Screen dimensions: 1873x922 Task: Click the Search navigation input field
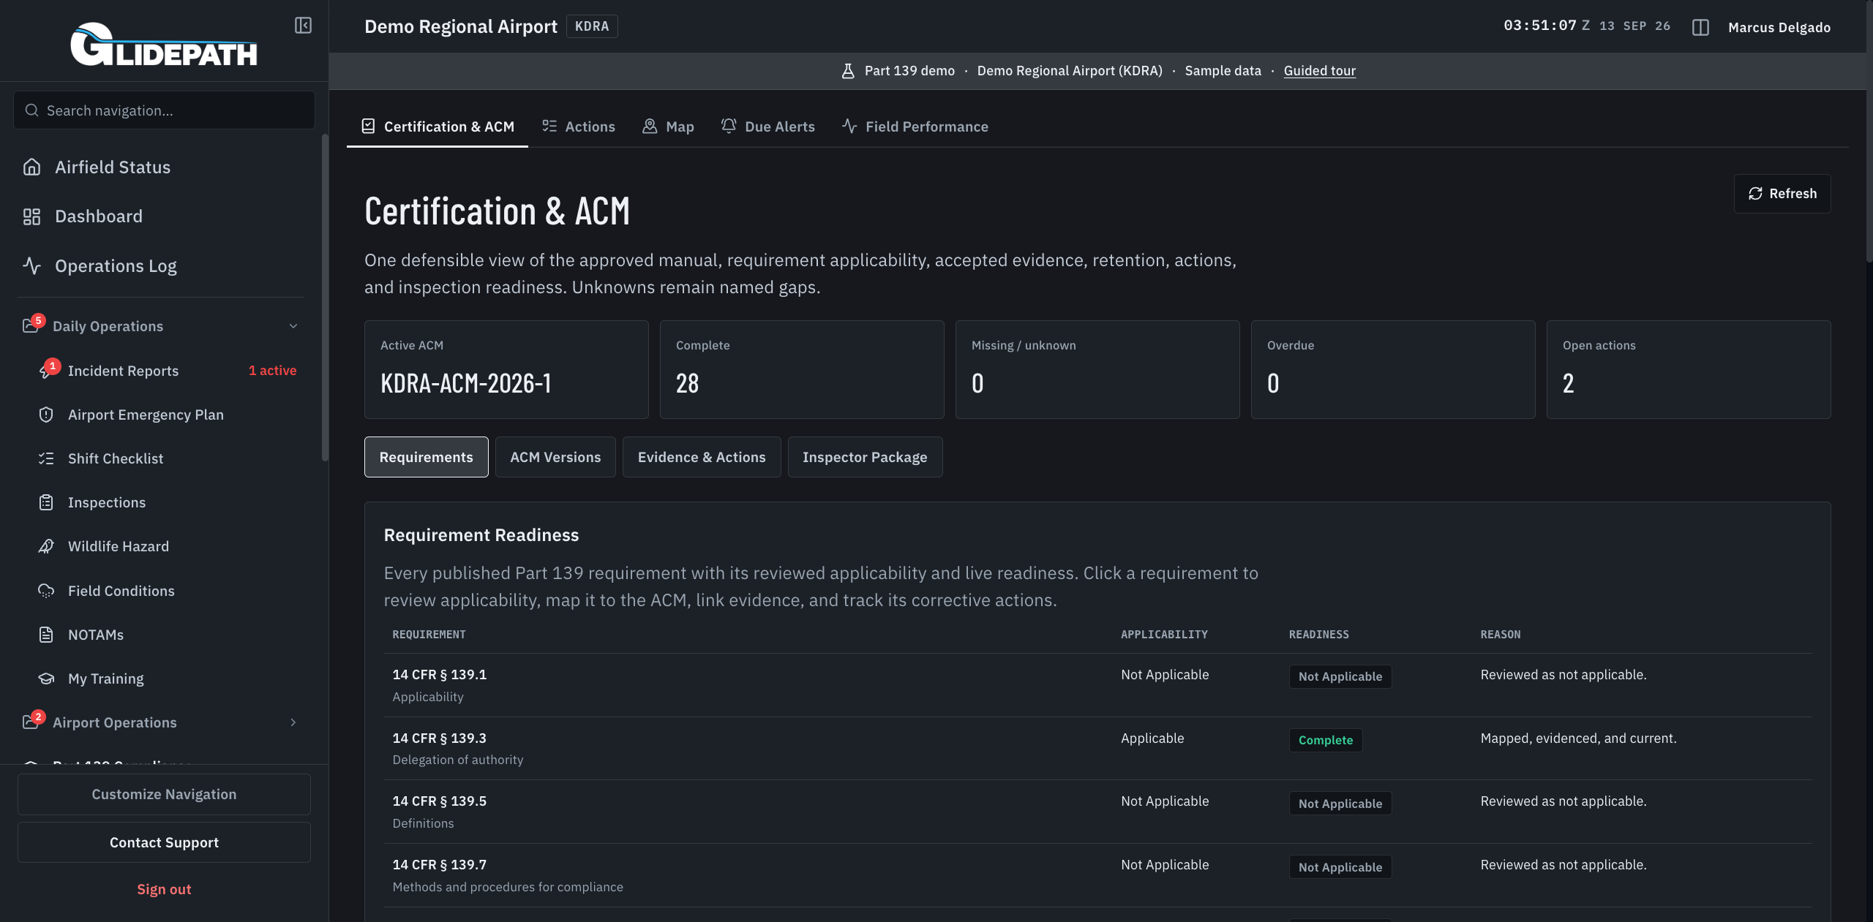pos(164,110)
